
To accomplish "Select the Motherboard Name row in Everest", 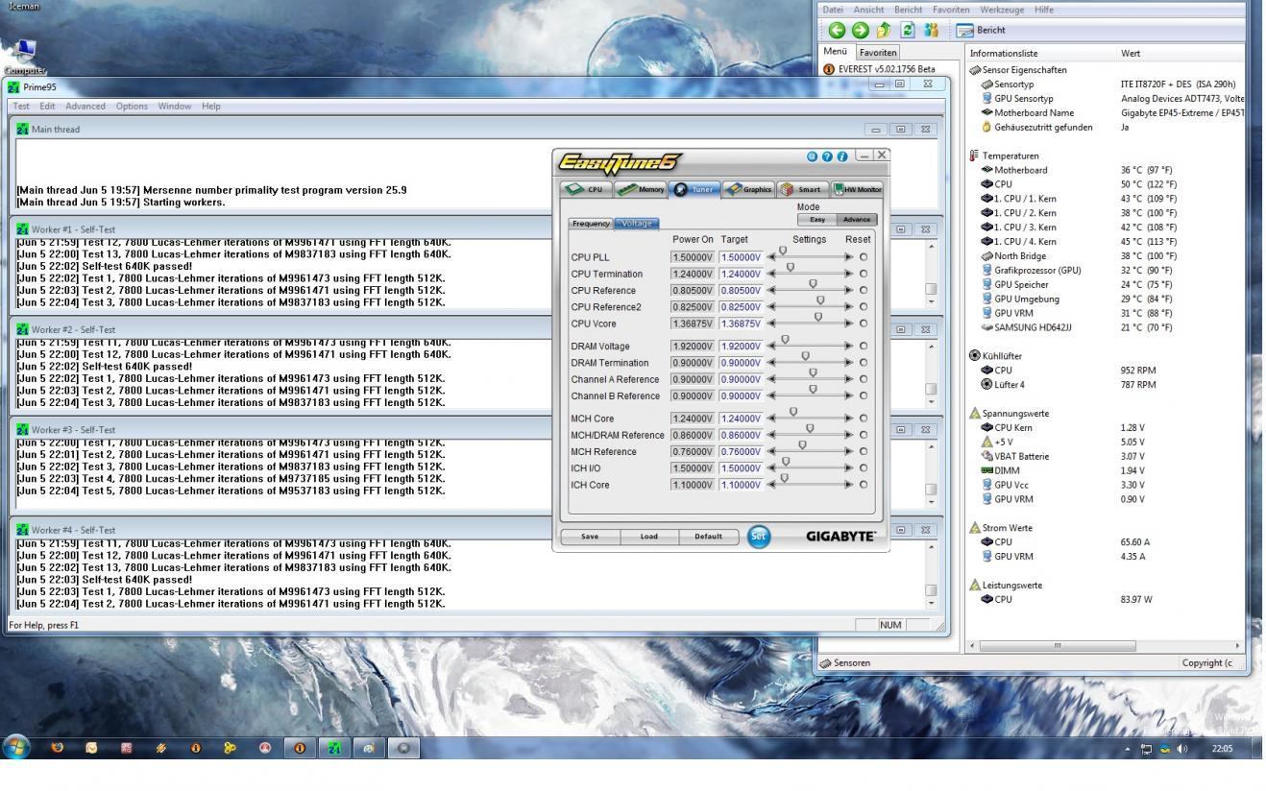I will tap(1112, 112).
